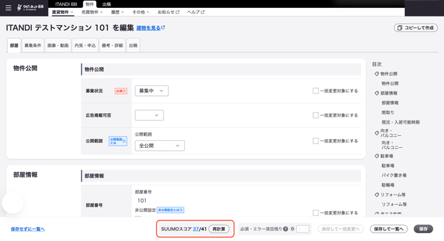Go to 物件公開 sub-item in 目次
Screen dimensions: 444x241
[390, 83]
